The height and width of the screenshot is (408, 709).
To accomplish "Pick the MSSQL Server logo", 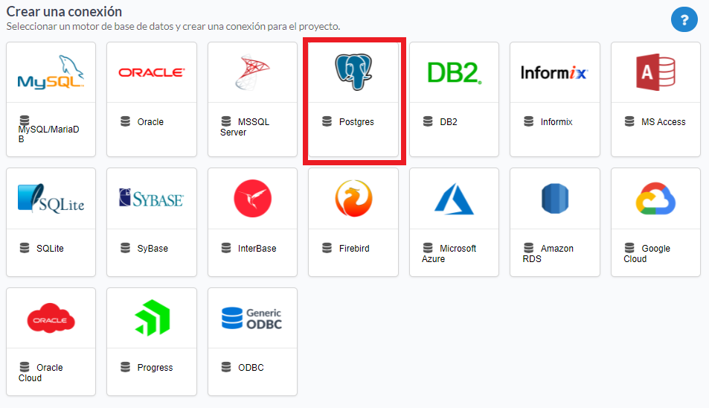I will point(252,72).
